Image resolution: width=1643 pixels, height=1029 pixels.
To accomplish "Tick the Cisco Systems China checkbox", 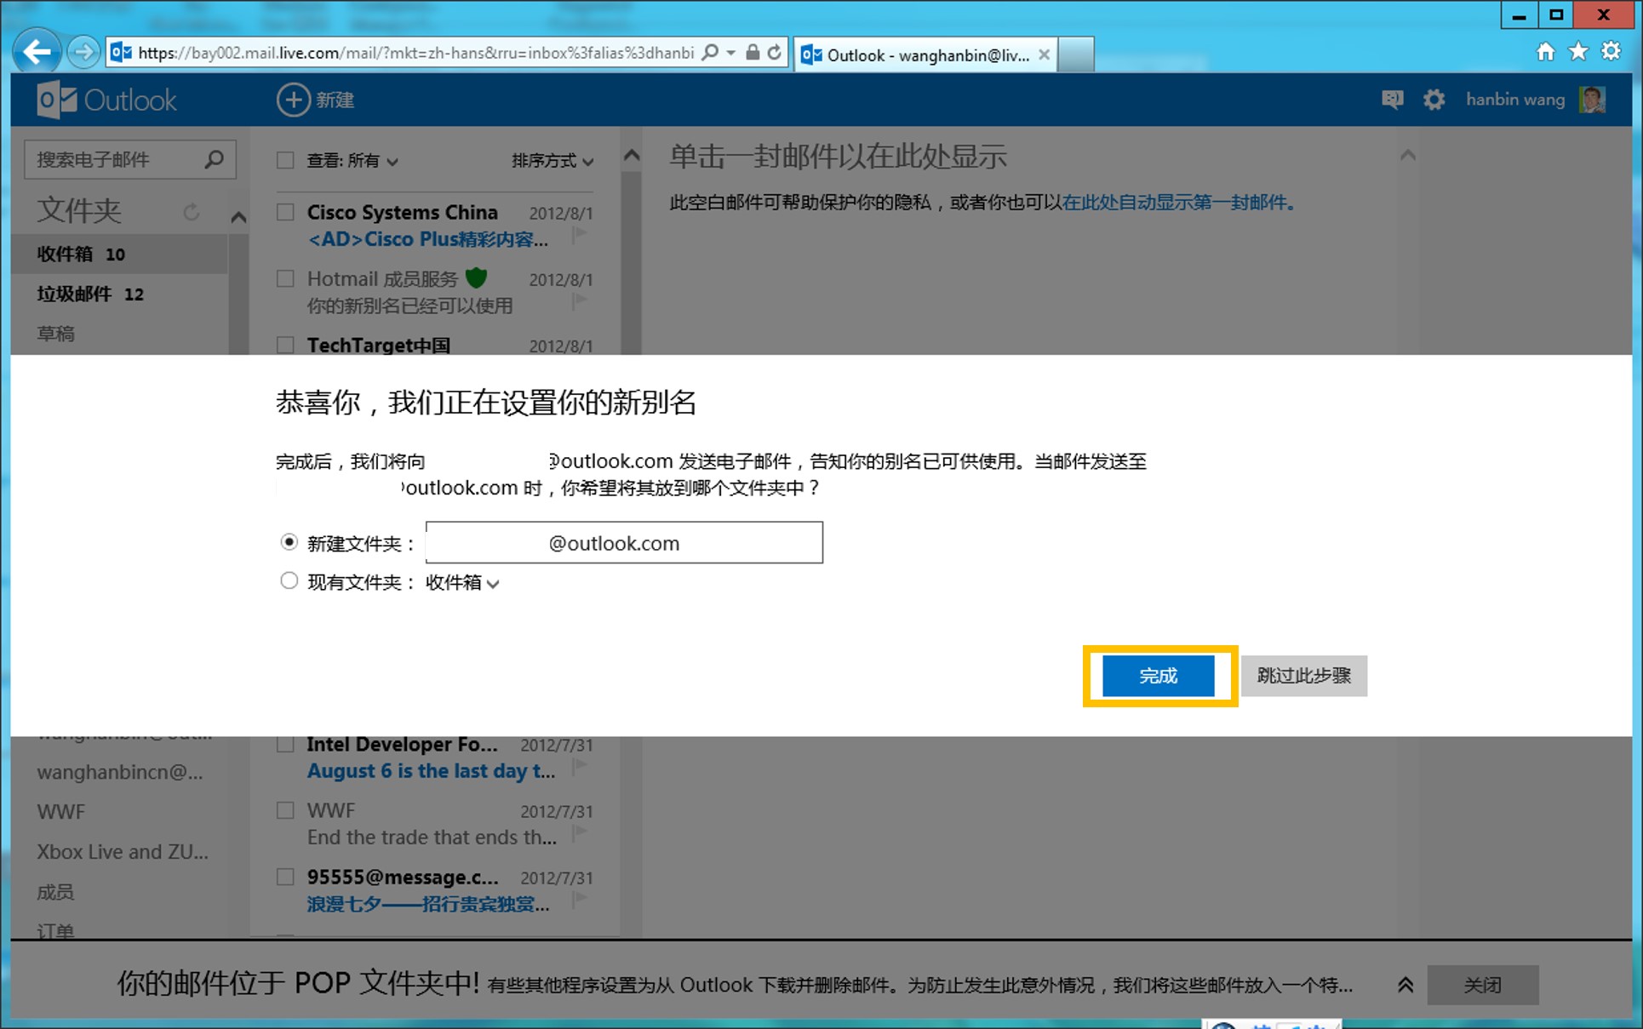I will click(x=286, y=213).
